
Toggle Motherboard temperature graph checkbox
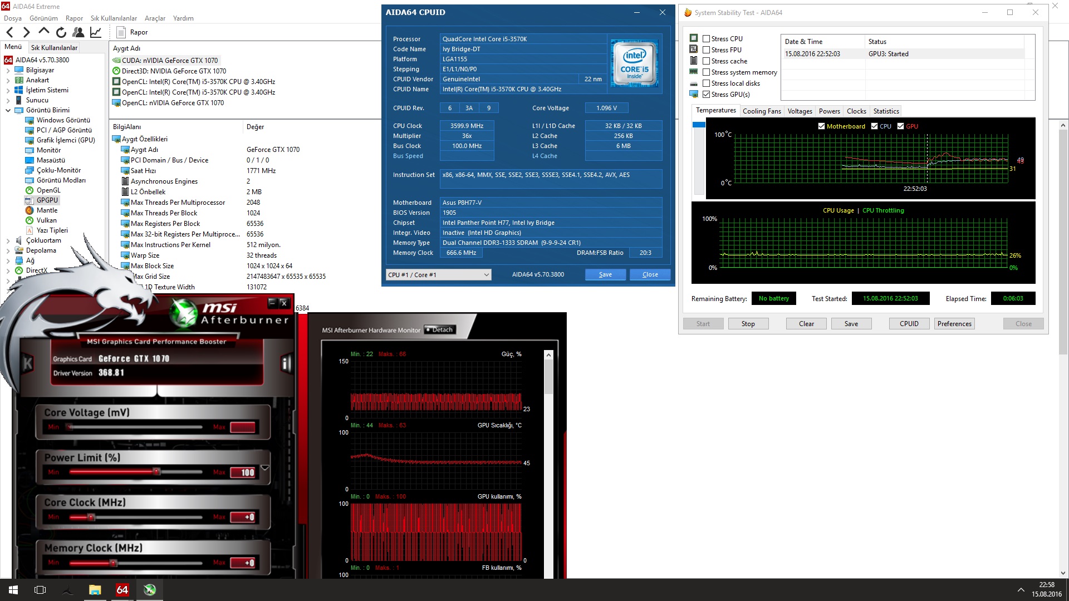click(x=821, y=126)
